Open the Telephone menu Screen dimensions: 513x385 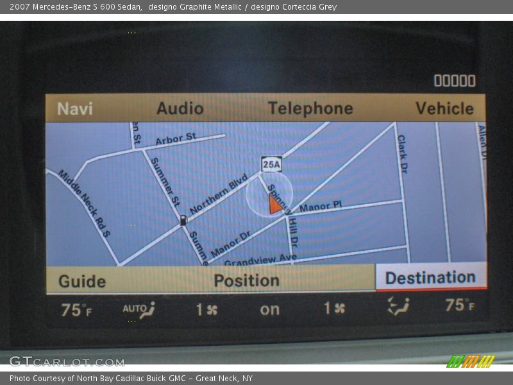click(x=310, y=108)
